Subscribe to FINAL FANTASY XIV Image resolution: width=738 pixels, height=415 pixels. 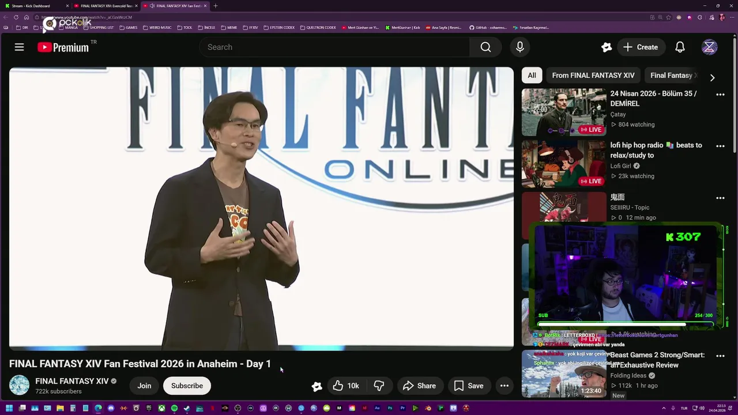tap(187, 386)
